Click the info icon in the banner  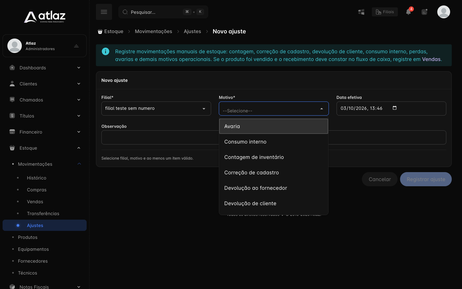(106, 51)
